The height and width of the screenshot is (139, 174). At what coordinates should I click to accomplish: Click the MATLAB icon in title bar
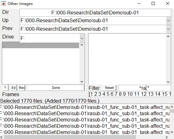pyautogui.click(x=3, y=3)
